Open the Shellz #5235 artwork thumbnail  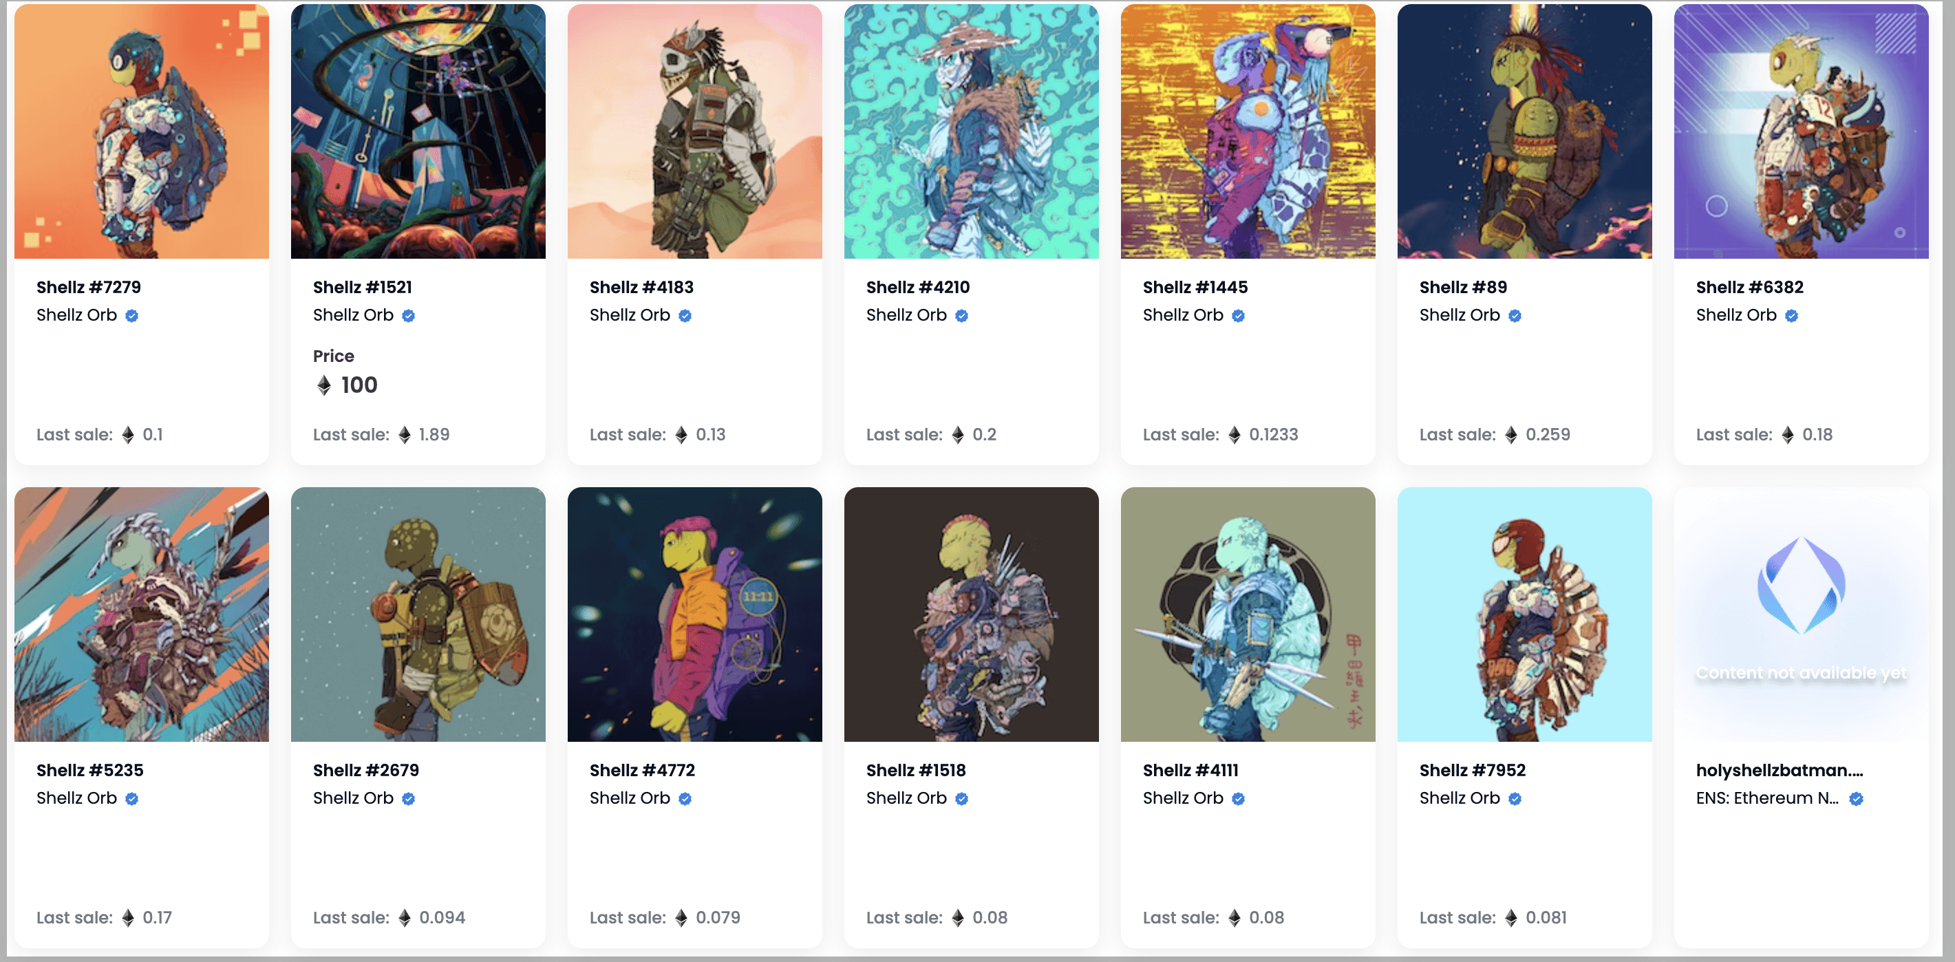(142, 614)
